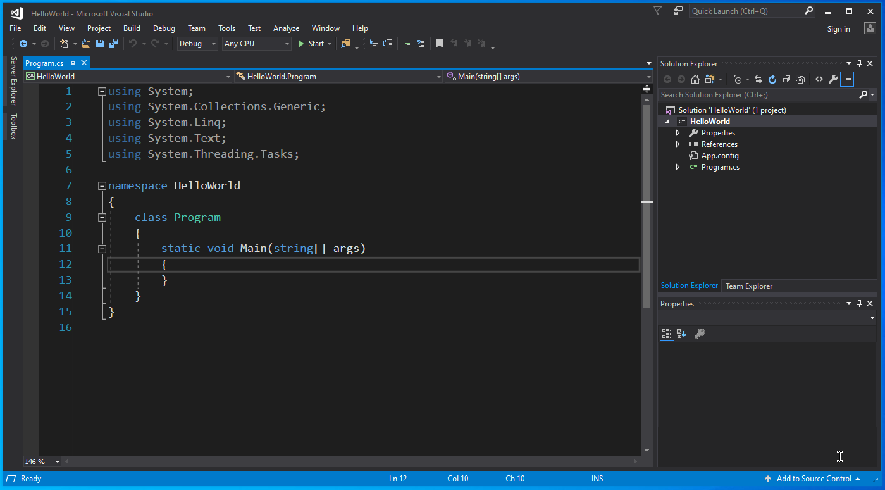Switch to the Team Explorer tab

[748, 286]
